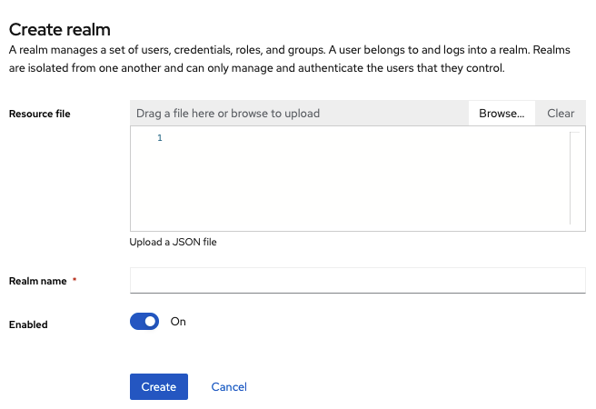Click the 'Drag a file here' filename field
Screen dimensions: 596x409
pos(300,114)
